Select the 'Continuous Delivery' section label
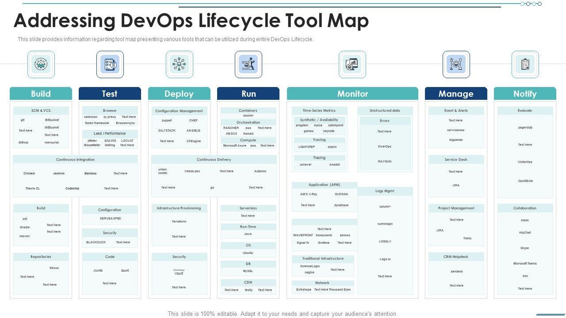The height and width of the screenshot is (318, 566). tap(214, 159)
